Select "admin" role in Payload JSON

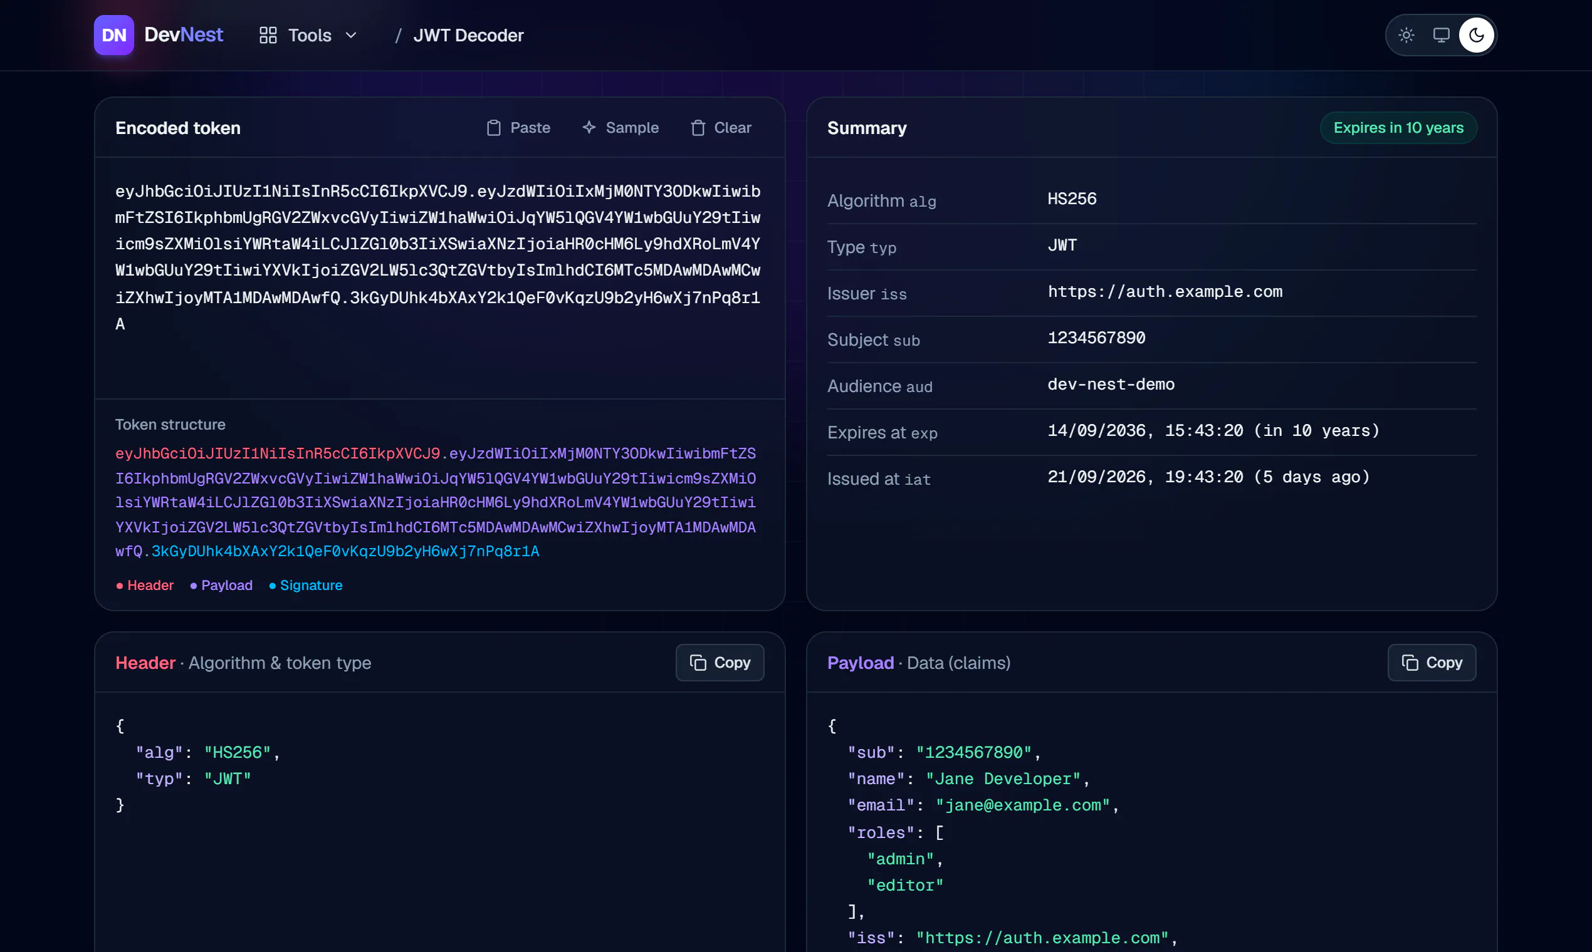coord(900,859)
